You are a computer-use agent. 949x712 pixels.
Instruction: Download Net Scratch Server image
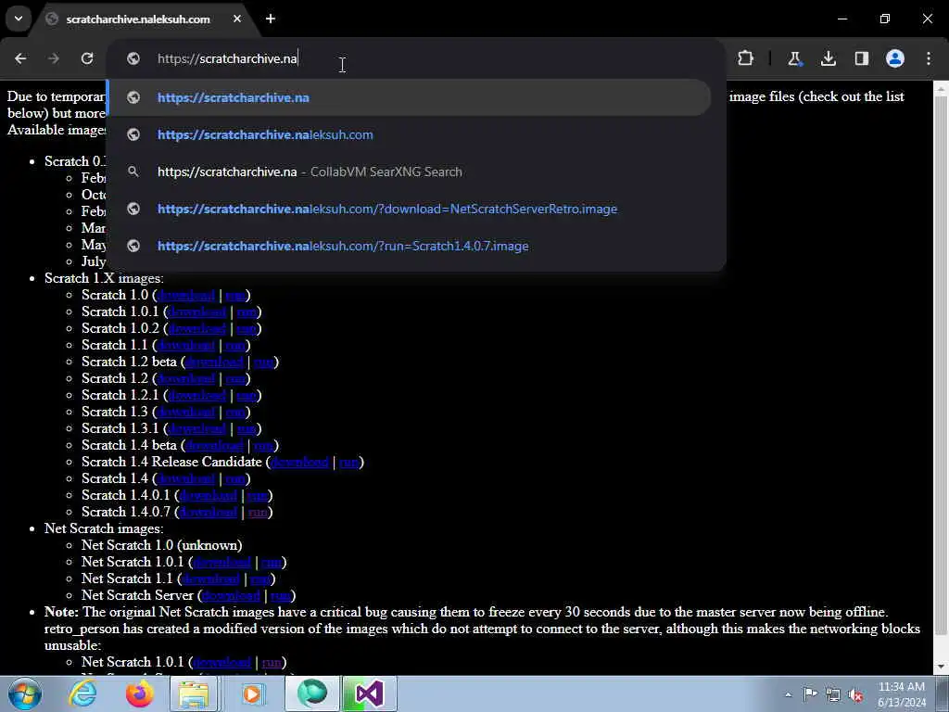tap(231, 596)
